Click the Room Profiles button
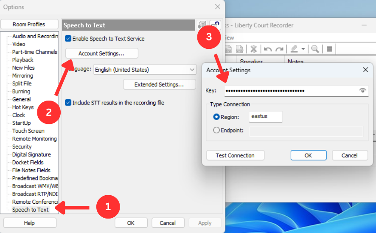The width and height of the screenshot is (376, 233). pos(29,24)
